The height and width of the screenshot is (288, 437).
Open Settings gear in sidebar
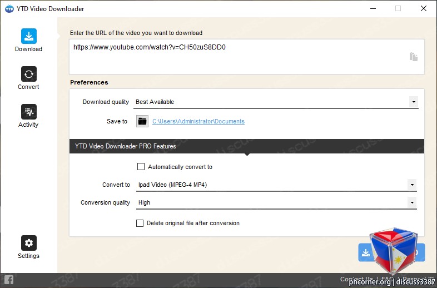tap(29, 243)
